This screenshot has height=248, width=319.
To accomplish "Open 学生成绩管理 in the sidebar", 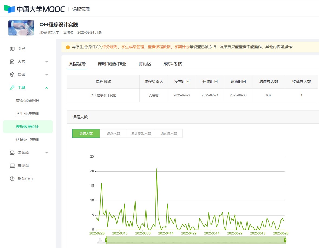I will [x=27, y=114].
